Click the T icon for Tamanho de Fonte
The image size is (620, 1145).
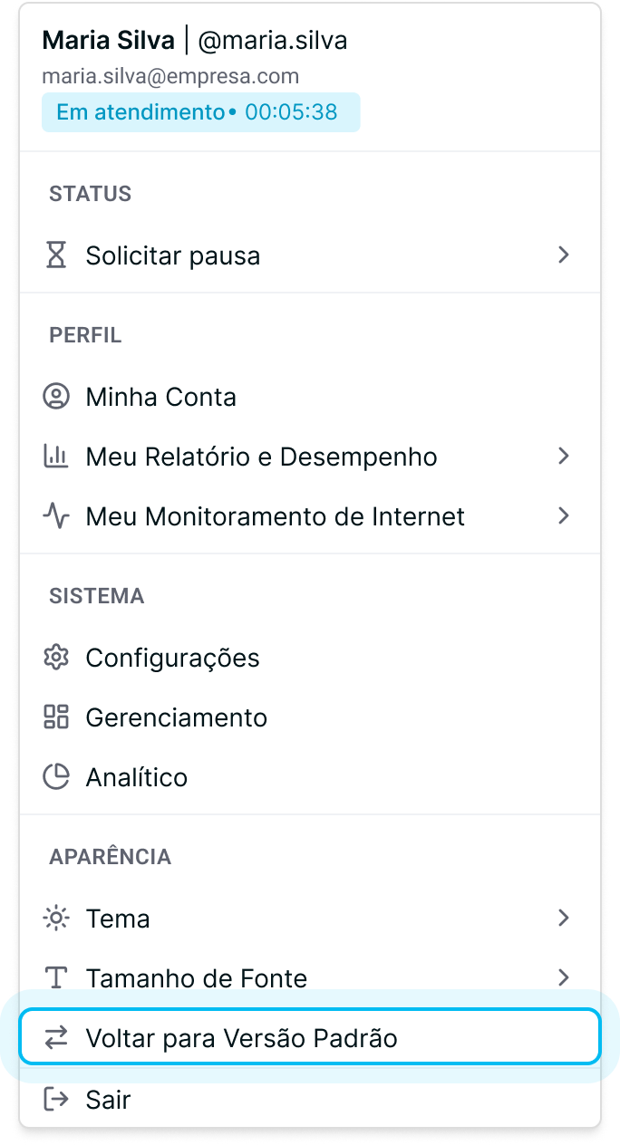pos(56,978)
